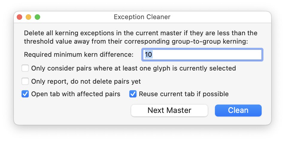Click the green zoom window button
The height and width of the screenshot is (141, 285).
click(37, 17)
